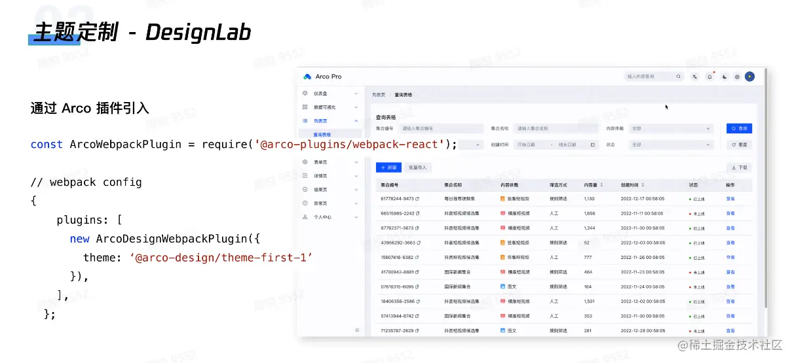Click 查看 for row 07616315-6095

730,286
